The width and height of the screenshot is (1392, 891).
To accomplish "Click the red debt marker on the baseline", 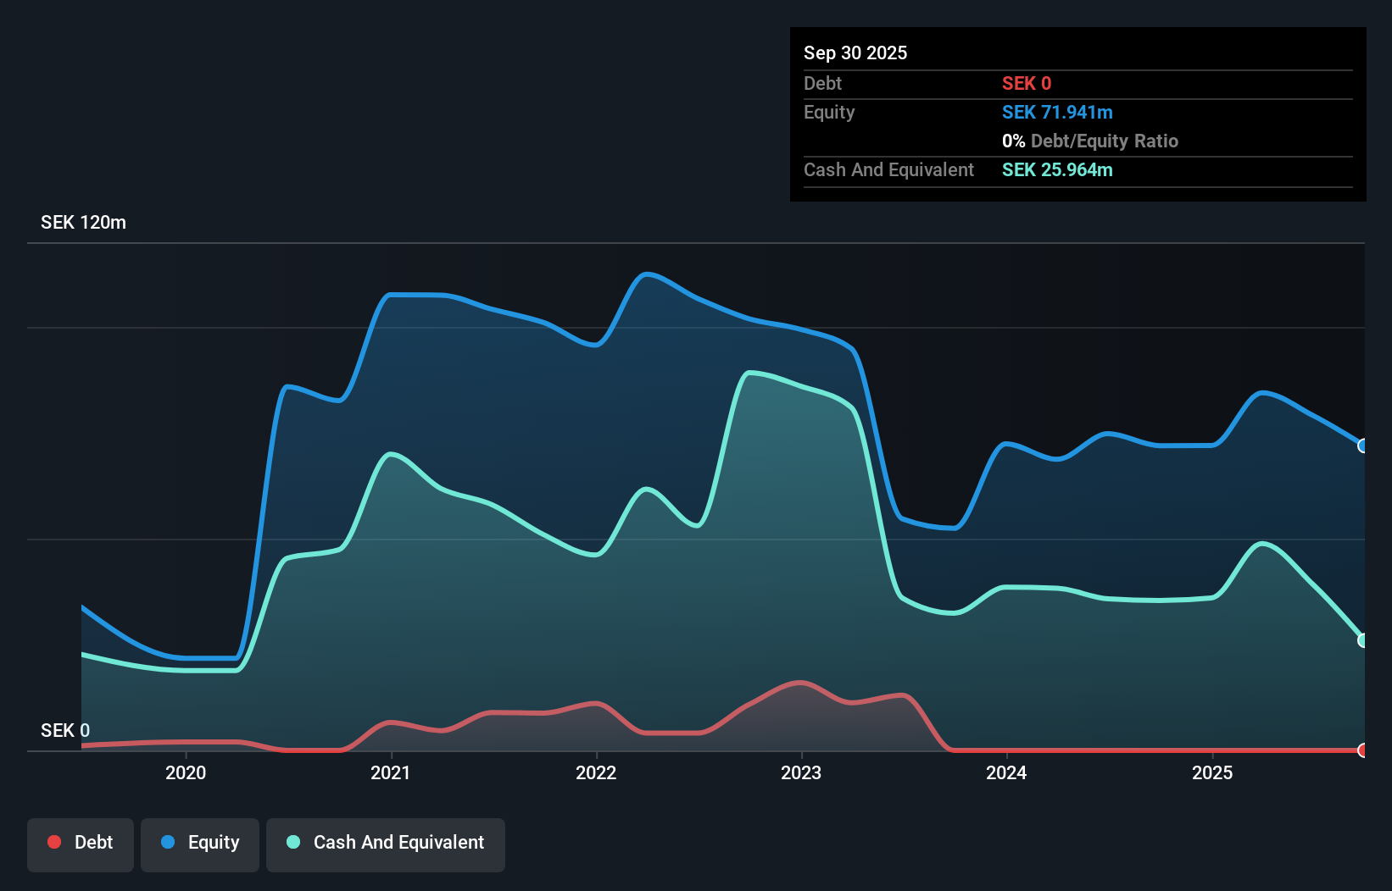I will pyautogui.click(x=1361, y=750).
